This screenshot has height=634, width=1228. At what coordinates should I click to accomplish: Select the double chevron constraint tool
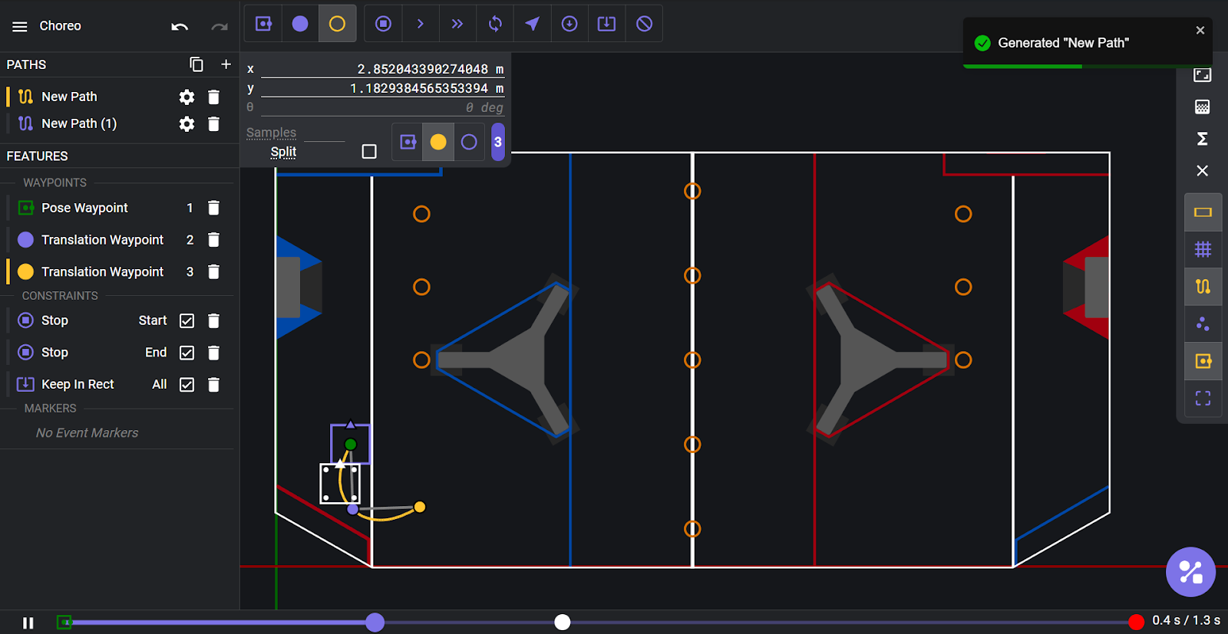point(457,24)
